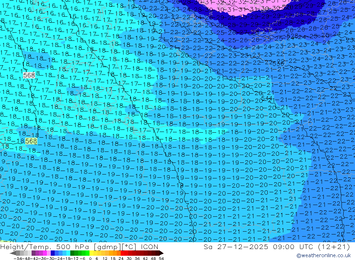Select the left gray arrow of color bar
The width and height of the screenshot is (355, 260).
pyautogui.click(x=13, y=253)
